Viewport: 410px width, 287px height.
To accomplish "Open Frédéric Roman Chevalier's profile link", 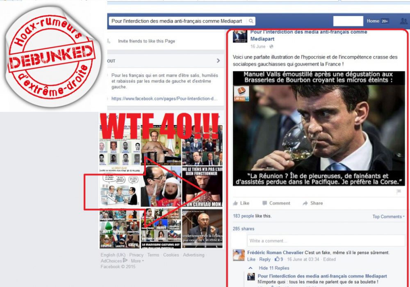I will click(x=276, y=253).
